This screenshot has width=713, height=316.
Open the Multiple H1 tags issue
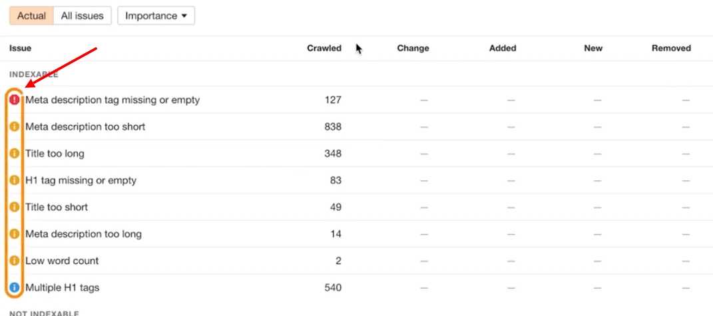pos(63,288)
